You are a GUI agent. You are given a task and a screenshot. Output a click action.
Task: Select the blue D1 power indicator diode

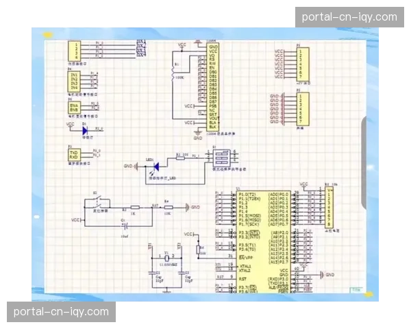(x=85, y=129)
